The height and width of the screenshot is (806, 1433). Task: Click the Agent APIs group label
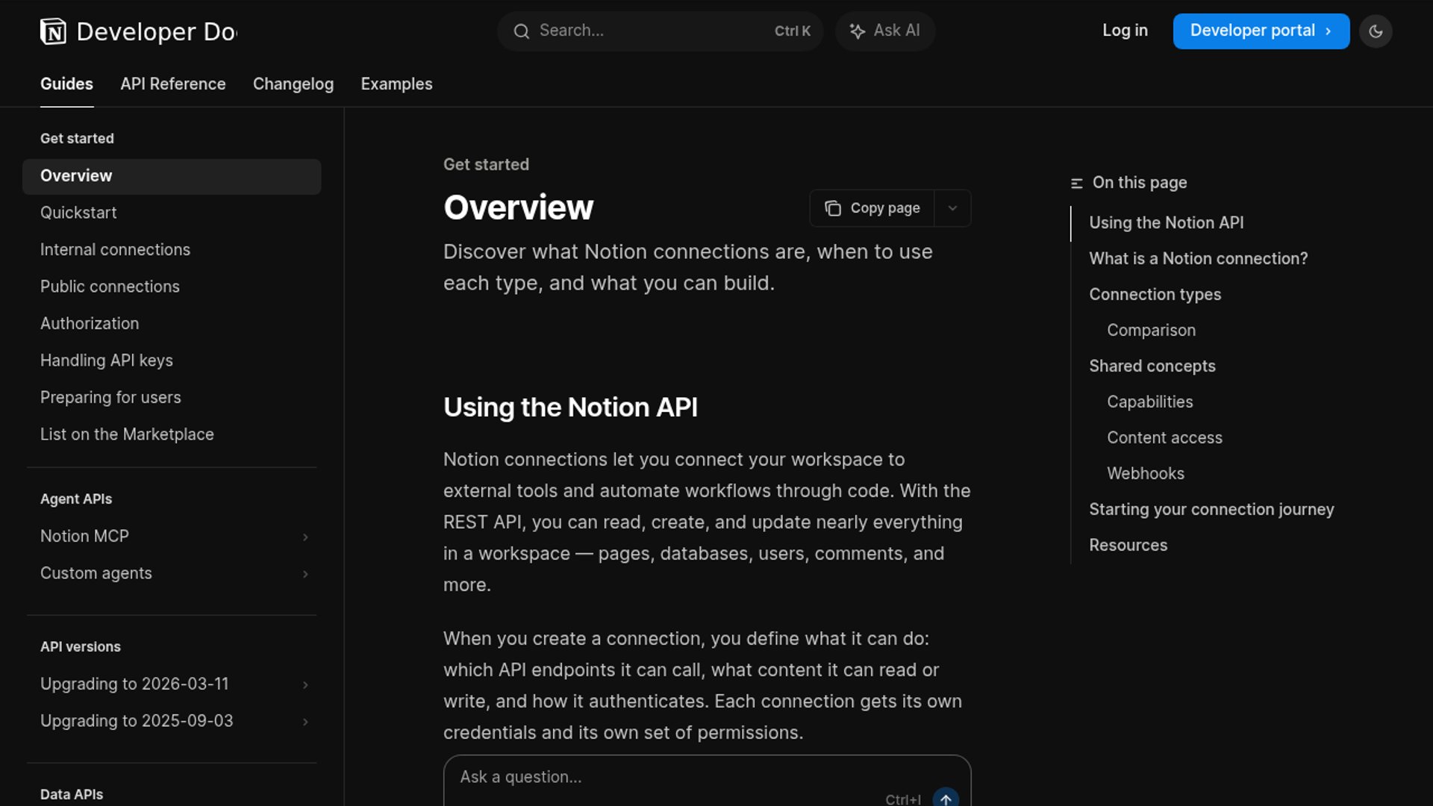point(76,499)
